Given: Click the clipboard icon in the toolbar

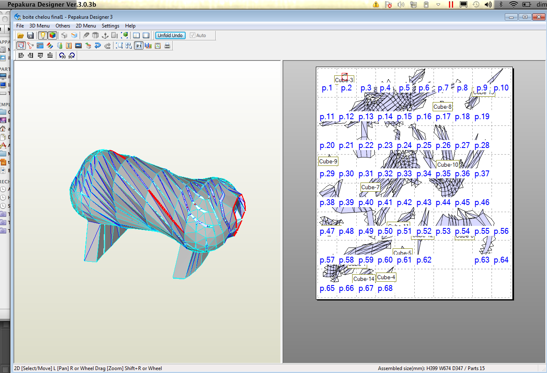Looking at the screenshot, I should point(158,45).
